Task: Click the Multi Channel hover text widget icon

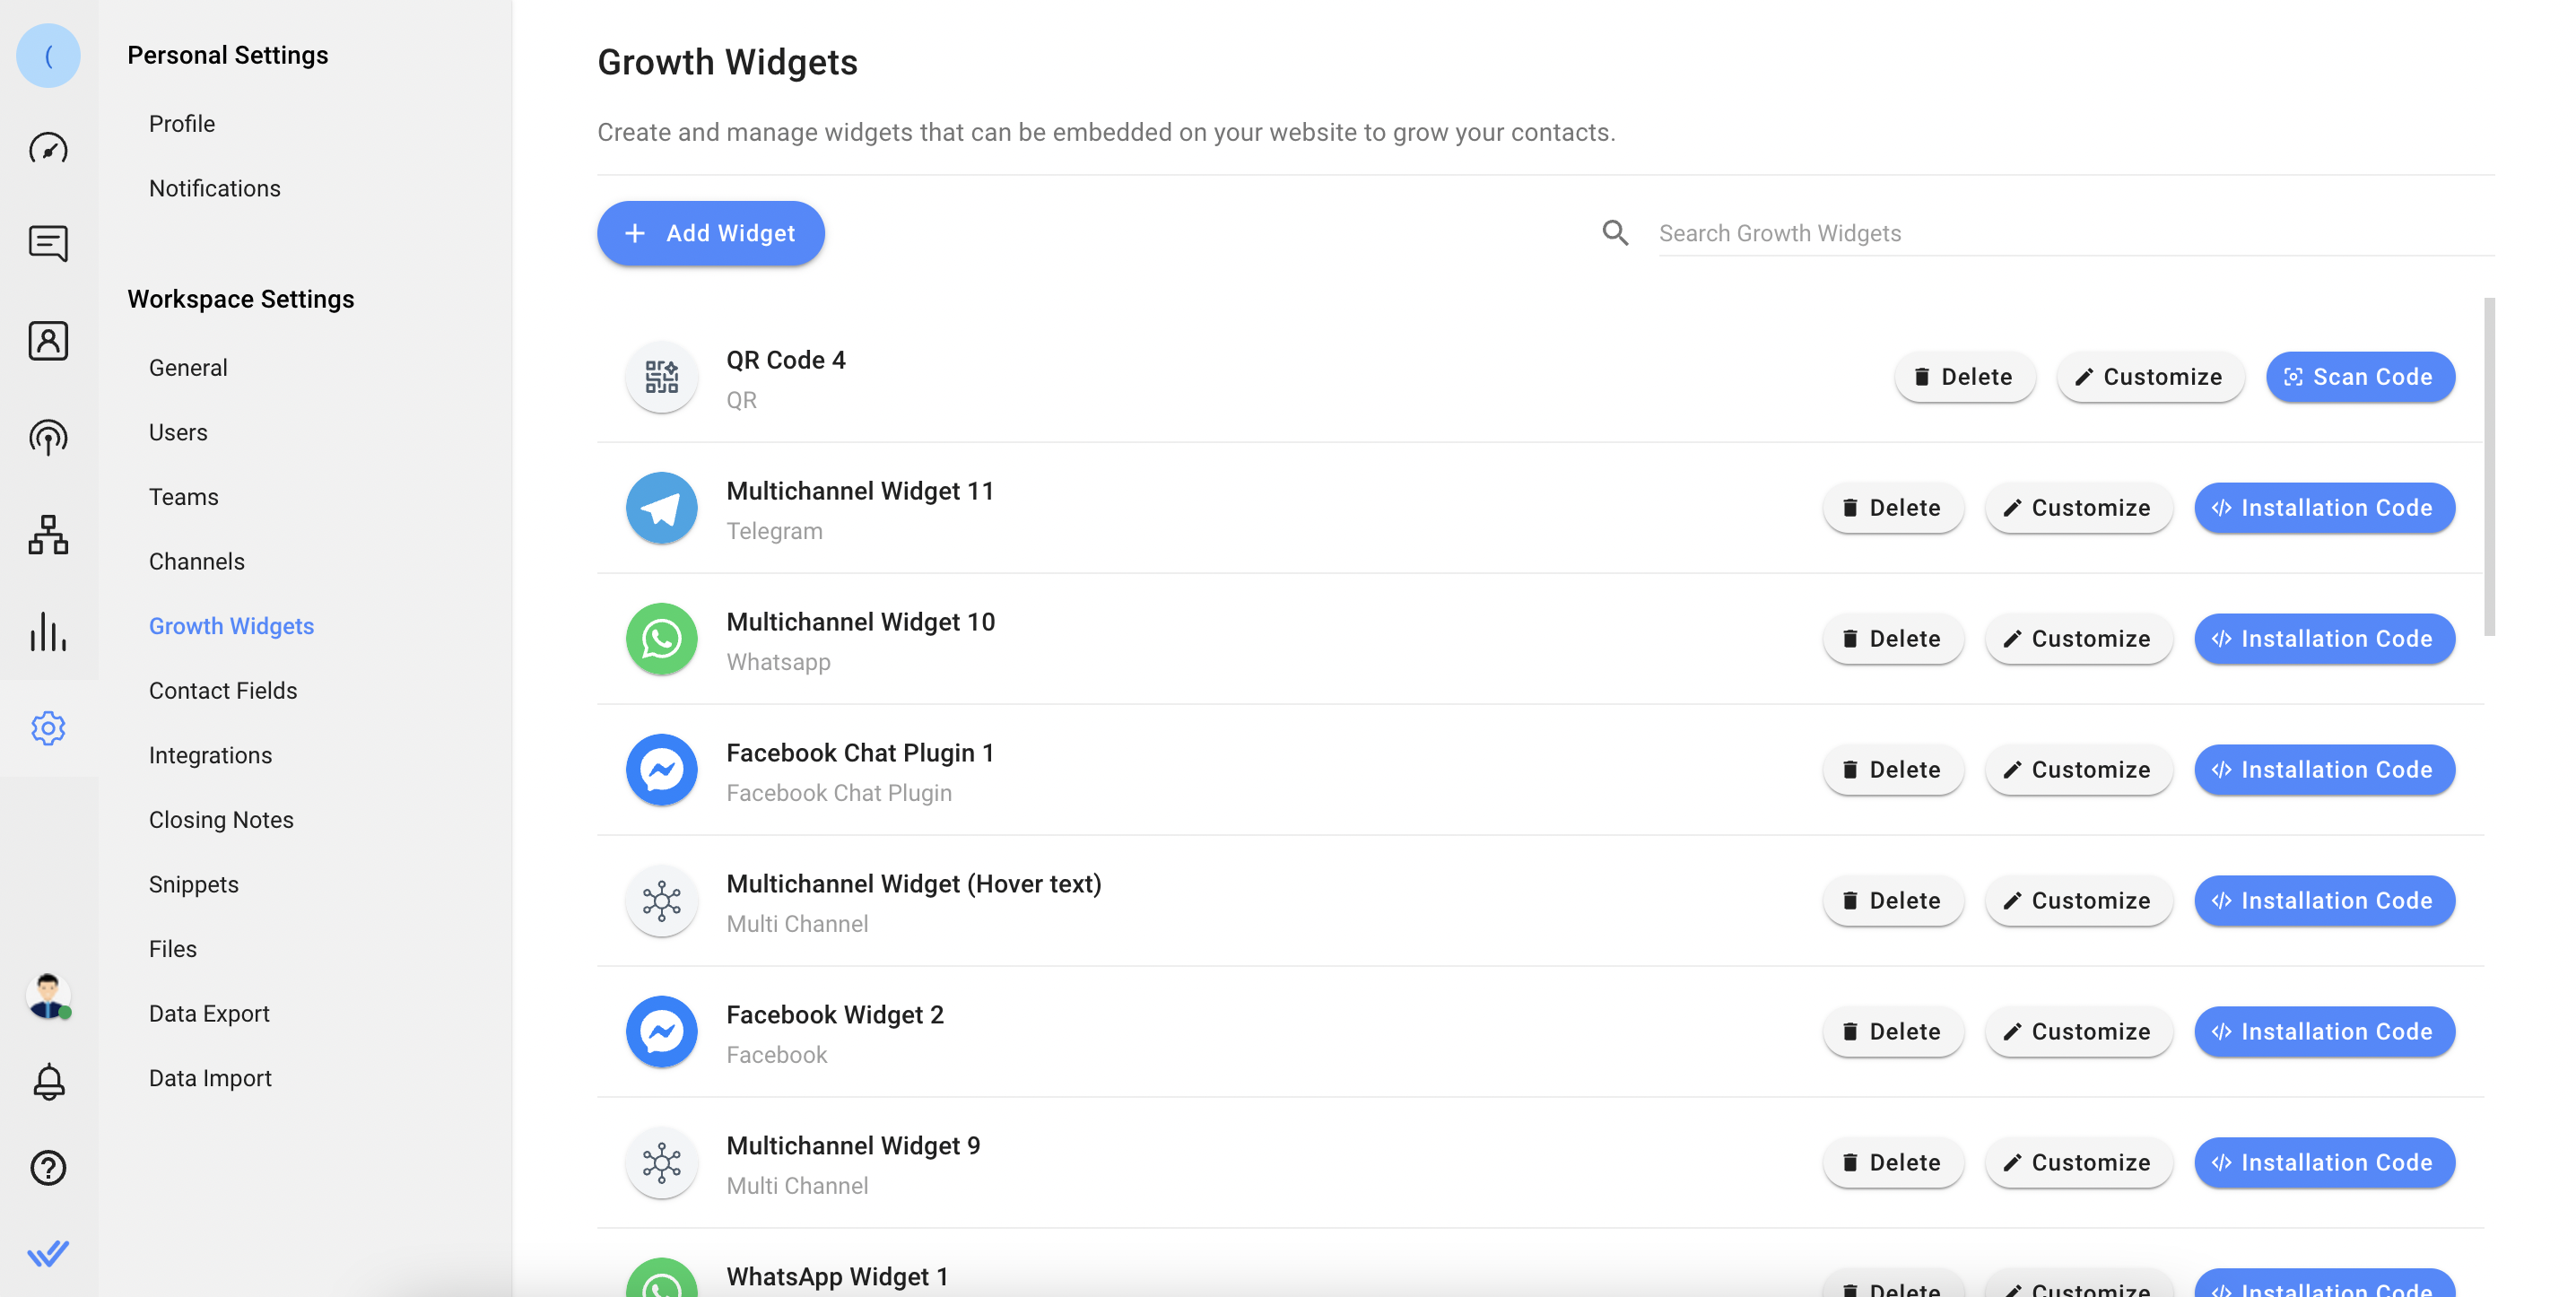Action: tap(661, 900)
